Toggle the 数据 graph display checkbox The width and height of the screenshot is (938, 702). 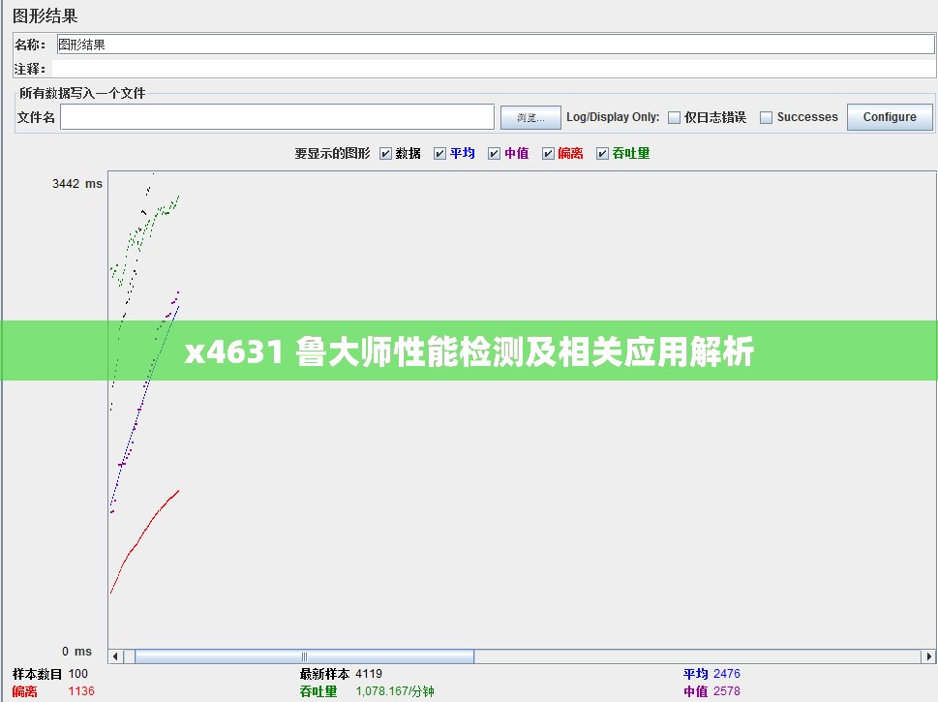click(x=385, y=153)
